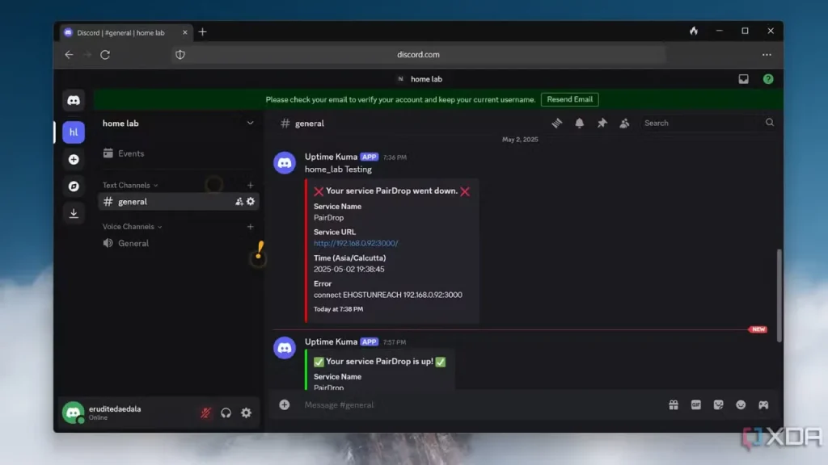Show the member list icon
Viewport: 828px width, 465px height.
(x=623, y=123)
